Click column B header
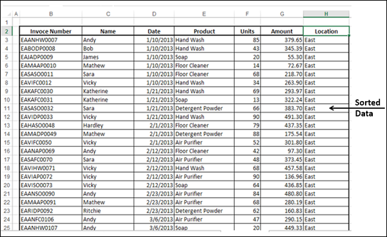 point(51,14)
